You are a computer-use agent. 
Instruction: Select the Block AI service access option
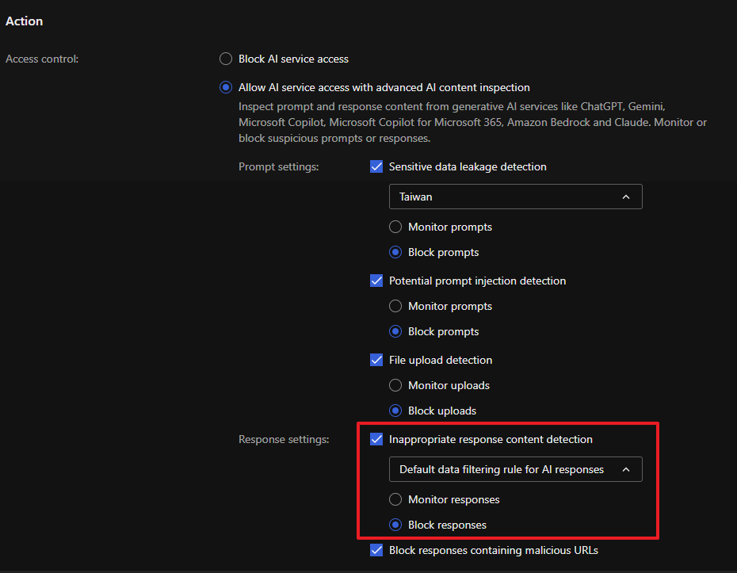point(226,59)
